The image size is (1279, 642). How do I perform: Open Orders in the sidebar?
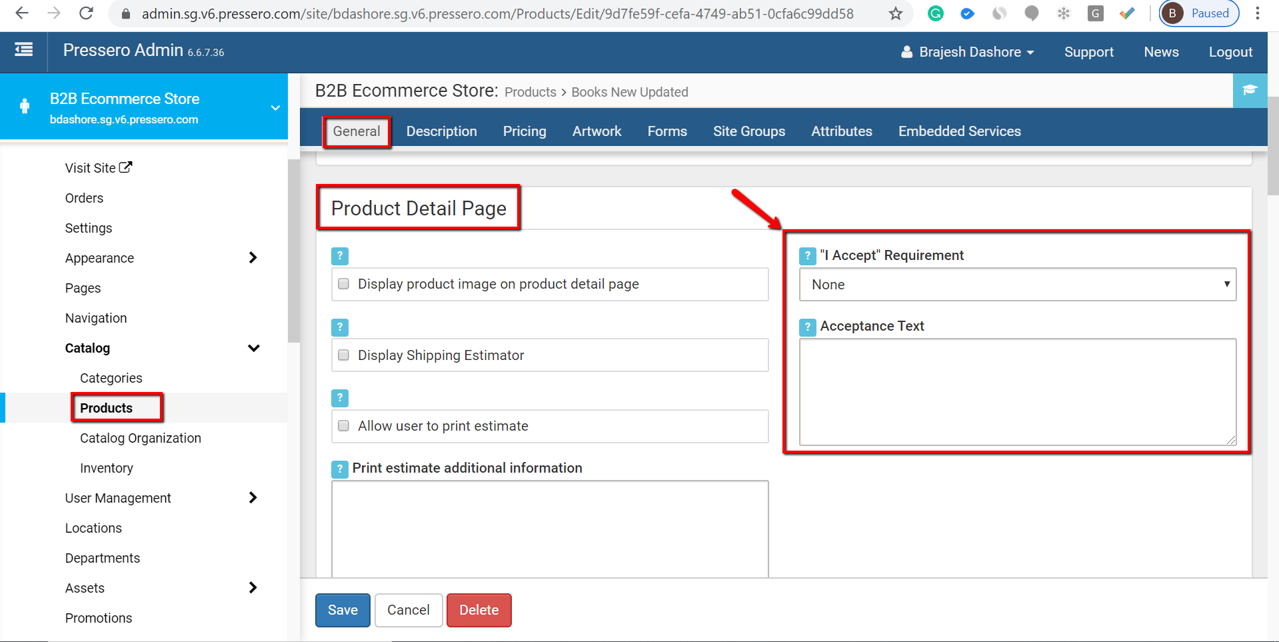pyautogui.click(x=84, y=198)
